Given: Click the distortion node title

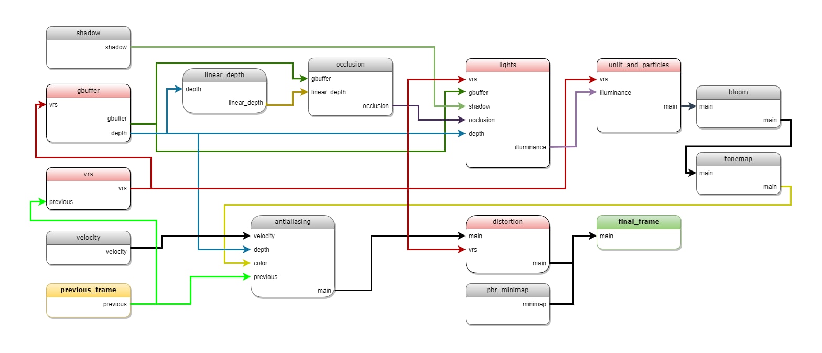Looking at the screenshot, I should coord(507,222).
